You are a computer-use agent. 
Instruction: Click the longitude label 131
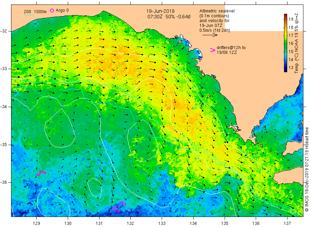[99, 224]
